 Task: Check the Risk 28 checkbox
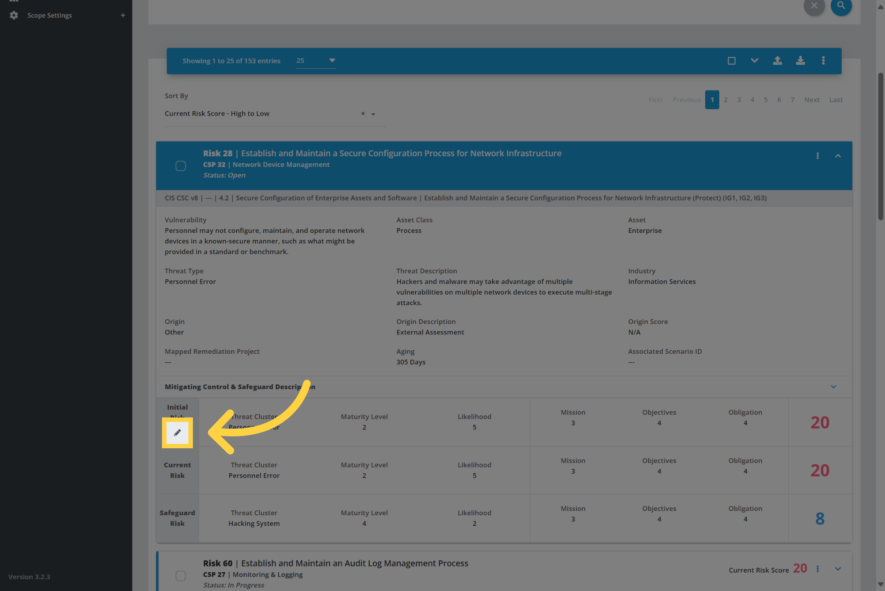(x=181, y=166)
